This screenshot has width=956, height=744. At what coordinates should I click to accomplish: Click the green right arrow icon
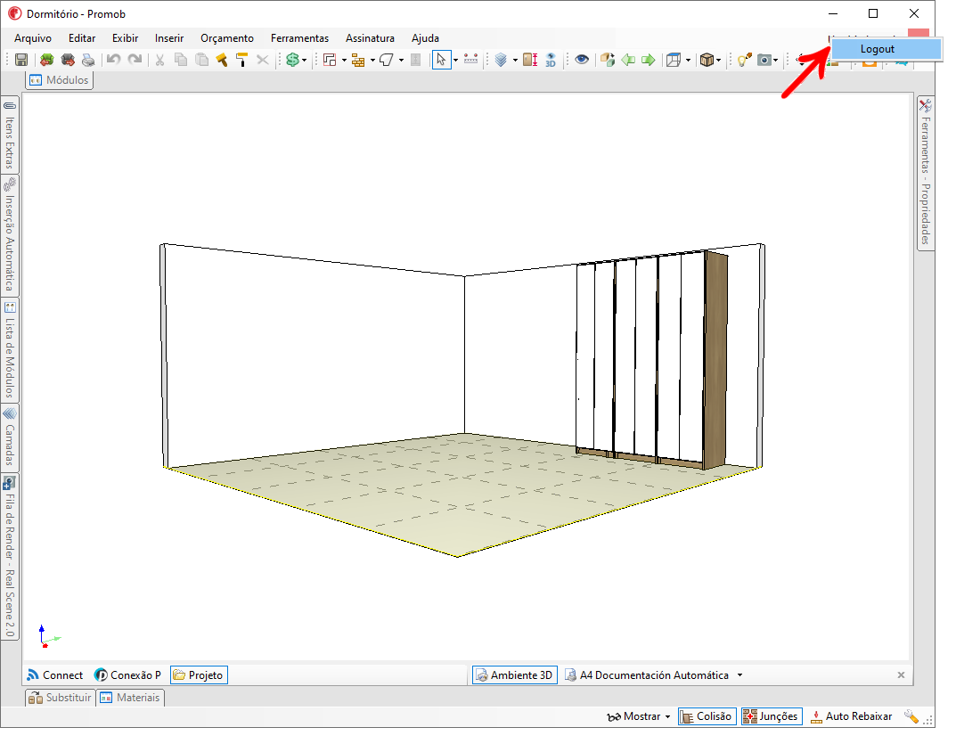649,60
